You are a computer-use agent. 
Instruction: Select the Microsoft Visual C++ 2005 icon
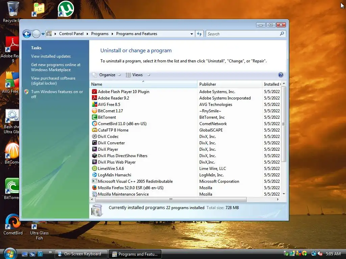tap(95, 181)
